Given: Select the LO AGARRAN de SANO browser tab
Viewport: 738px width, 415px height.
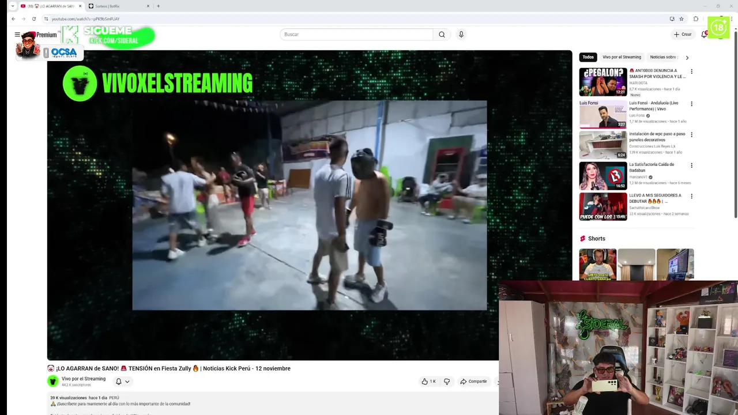Looking at the screenshot, I should point(52,6).
